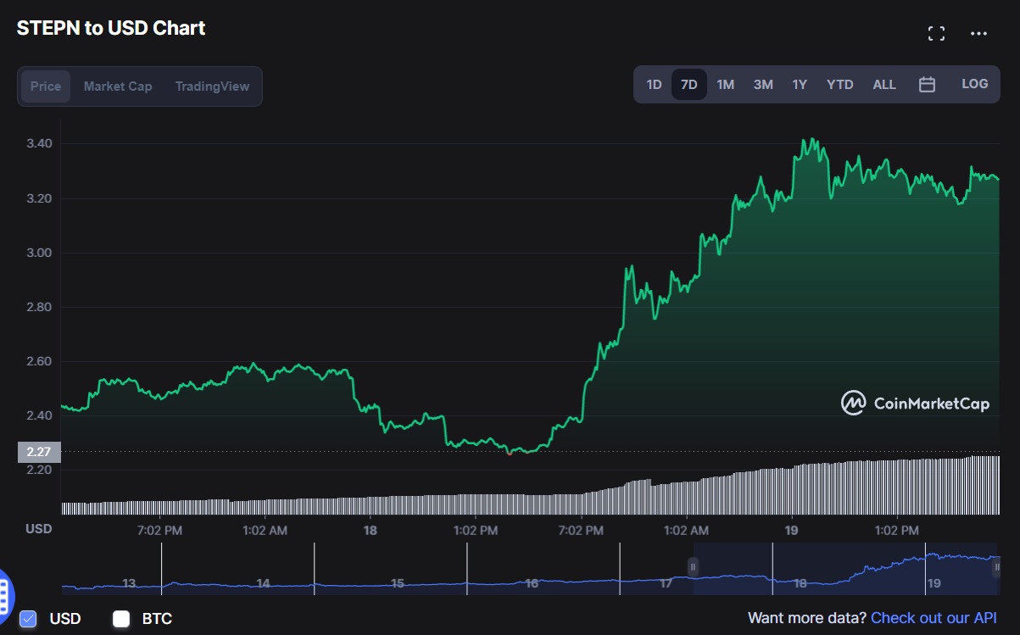Click the left range slider handle
Viewport: 1020px width, 635px height.
[x=693, y=567]
